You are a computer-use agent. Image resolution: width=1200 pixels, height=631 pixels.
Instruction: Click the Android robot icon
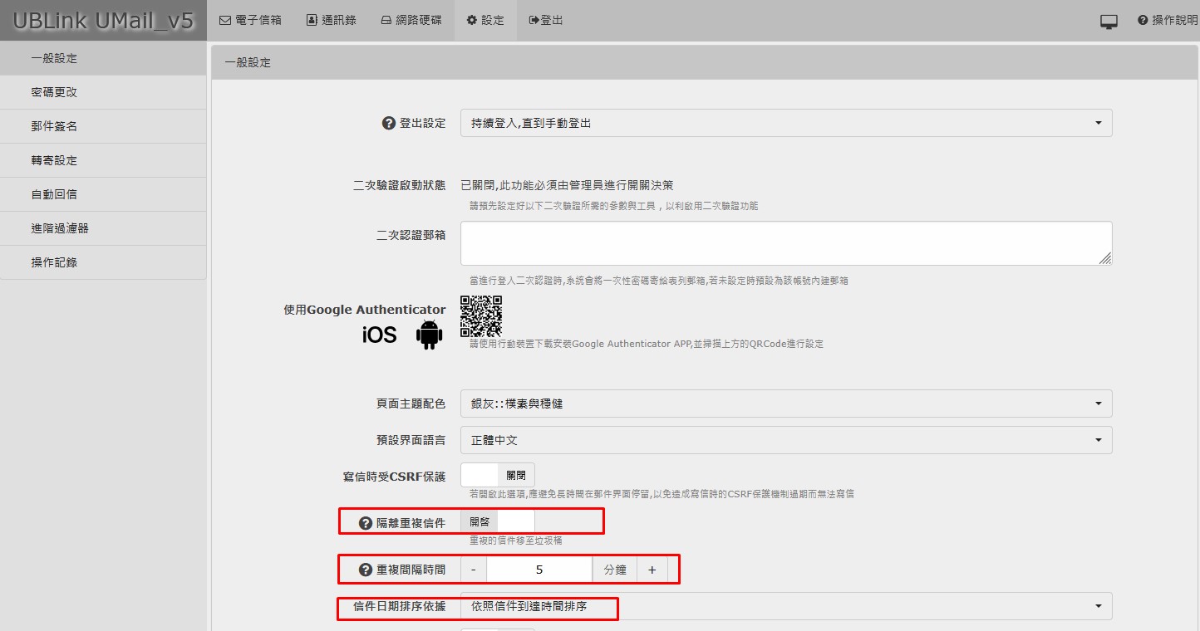point(429,334)
